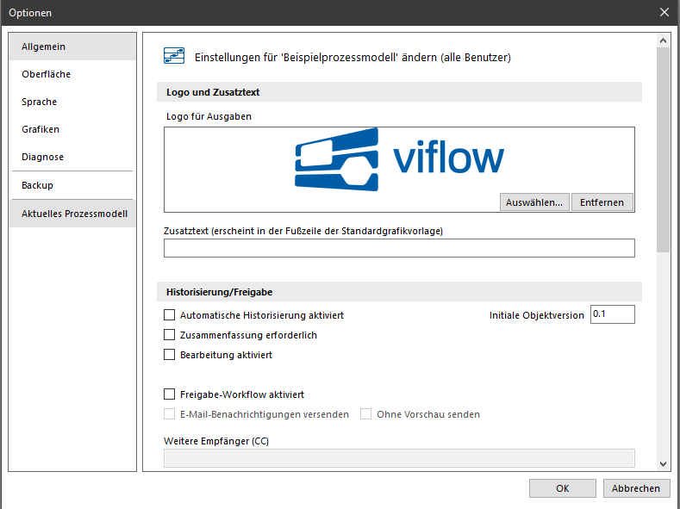Click the viflow logo image

[399, 158]
